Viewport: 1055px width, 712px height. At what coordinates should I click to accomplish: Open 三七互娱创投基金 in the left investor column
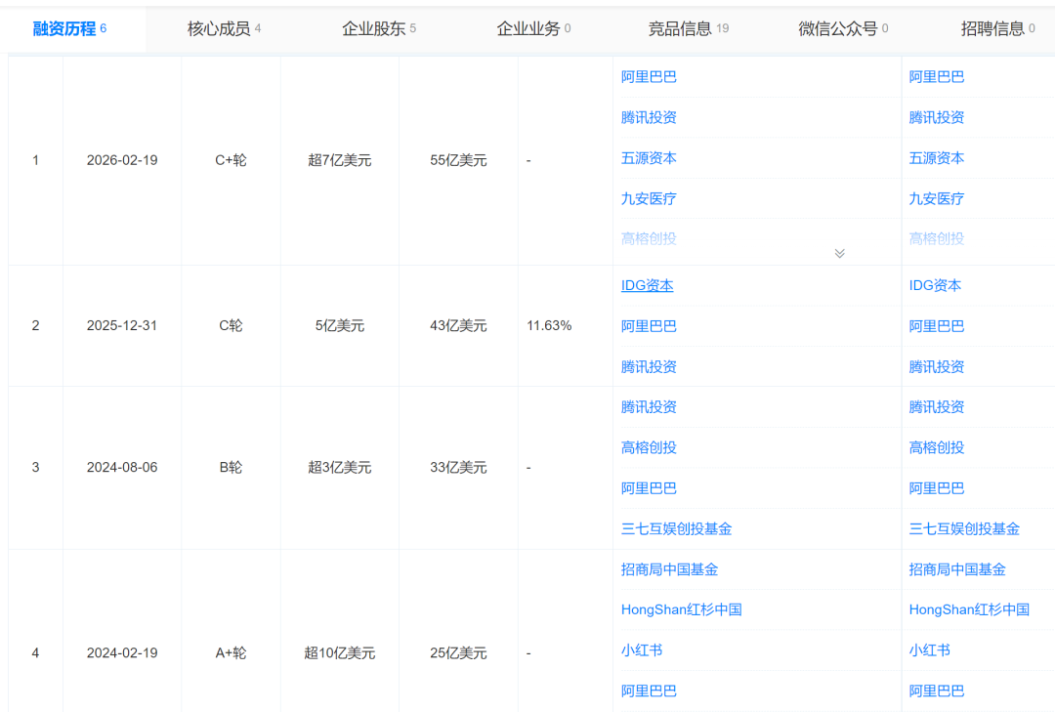(x=676, y=528)
